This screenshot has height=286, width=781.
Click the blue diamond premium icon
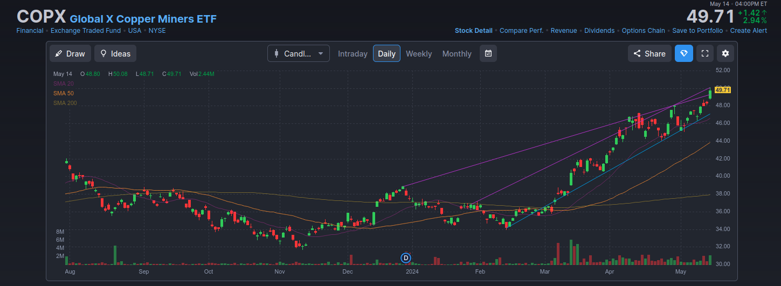(x=684, y=54)
